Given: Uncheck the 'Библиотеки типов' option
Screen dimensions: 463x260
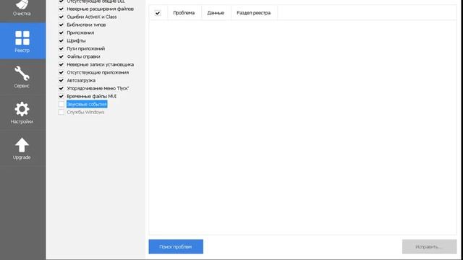Looking at the screenshot, I should click(x=61, y=25).
